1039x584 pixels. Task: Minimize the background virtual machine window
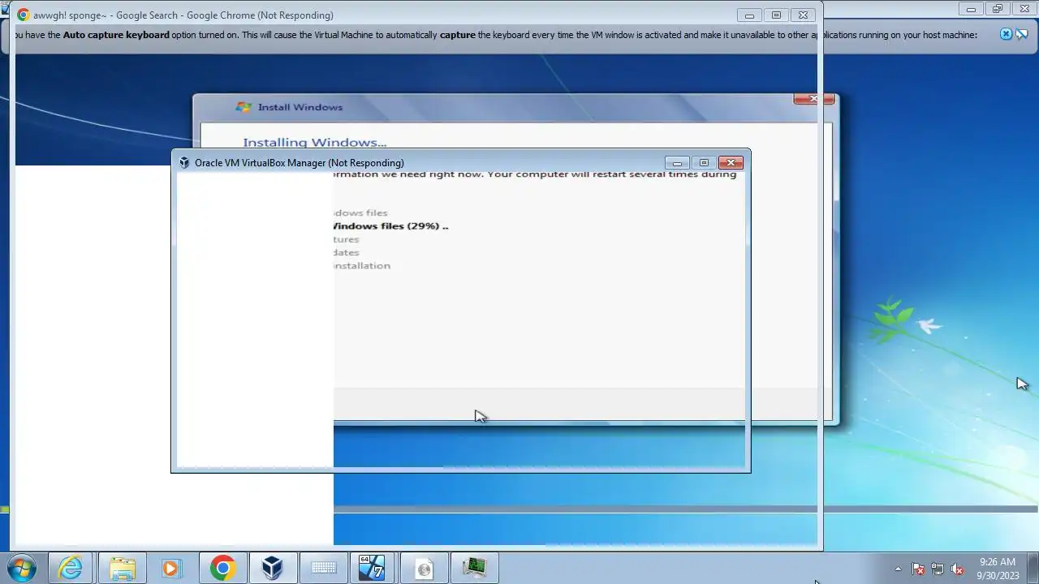971,9
